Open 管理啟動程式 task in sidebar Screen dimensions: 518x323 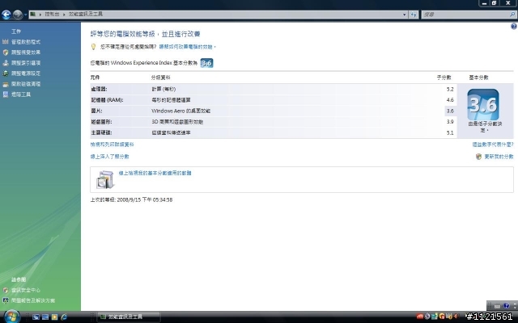[x=26, y=42]
